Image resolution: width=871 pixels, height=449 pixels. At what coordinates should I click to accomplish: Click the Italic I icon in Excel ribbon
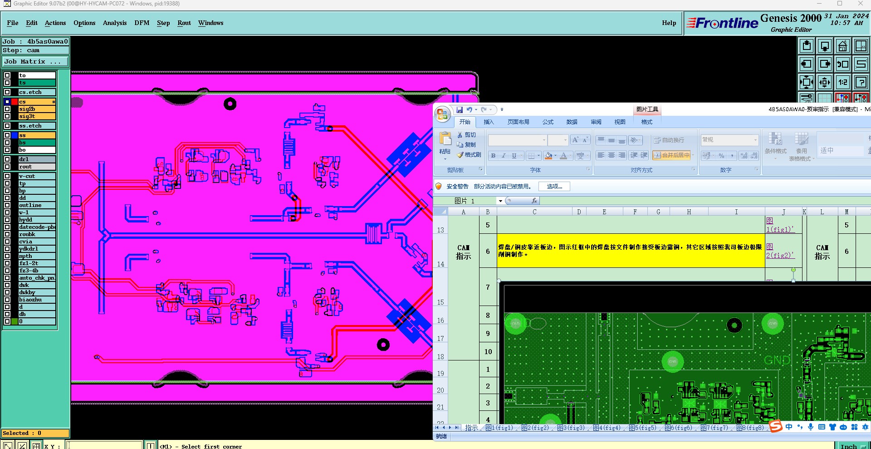click(x=504, y=156)
